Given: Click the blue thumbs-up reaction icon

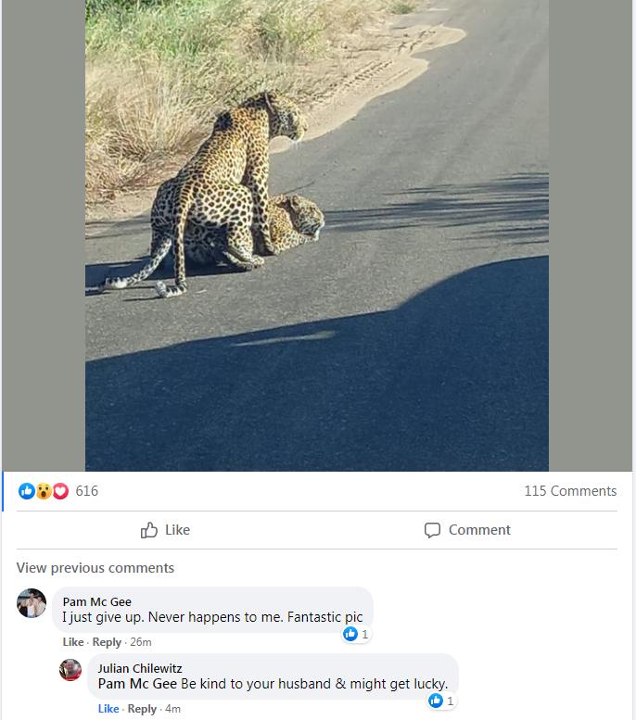Looking at the screenshot, I should [x=26, y=491].
